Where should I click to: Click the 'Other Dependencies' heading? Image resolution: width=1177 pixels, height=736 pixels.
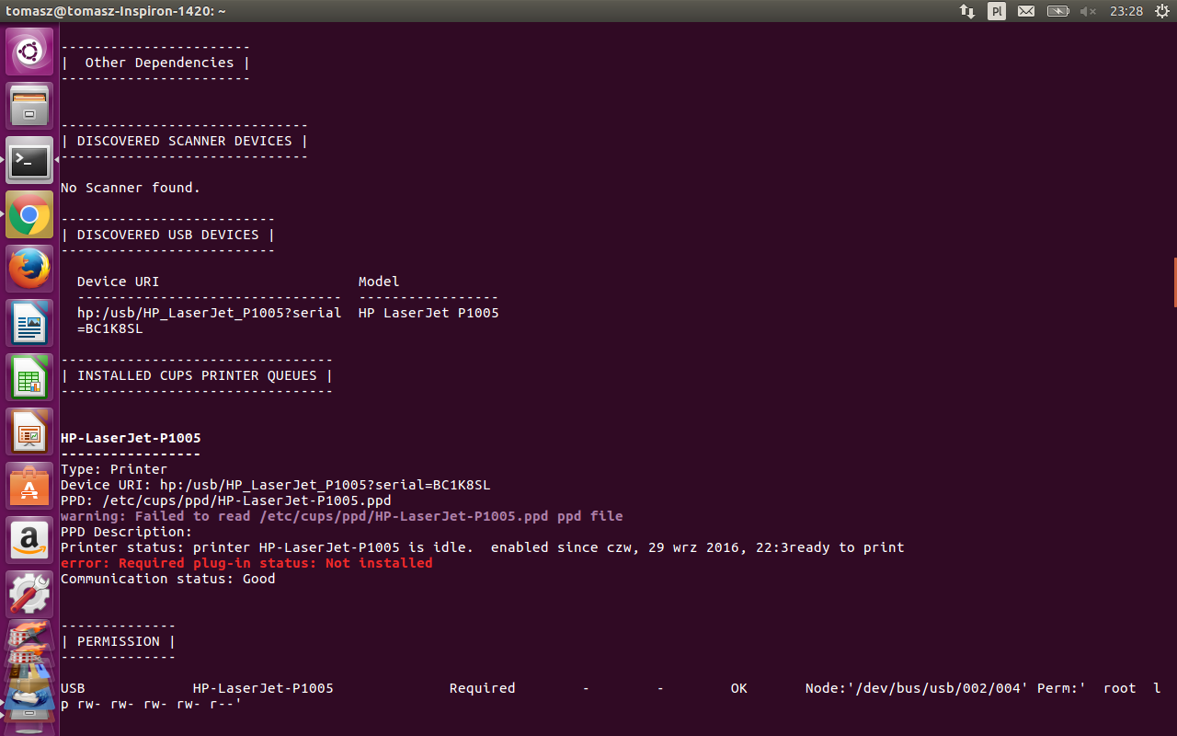159,63
